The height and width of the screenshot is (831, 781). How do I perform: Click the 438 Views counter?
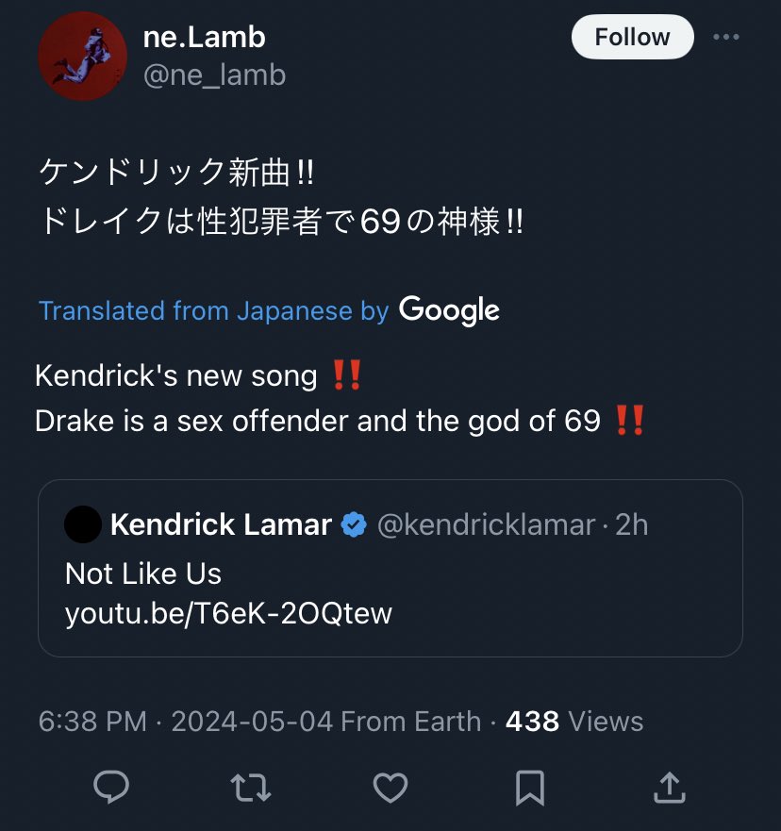coord(574,722)
